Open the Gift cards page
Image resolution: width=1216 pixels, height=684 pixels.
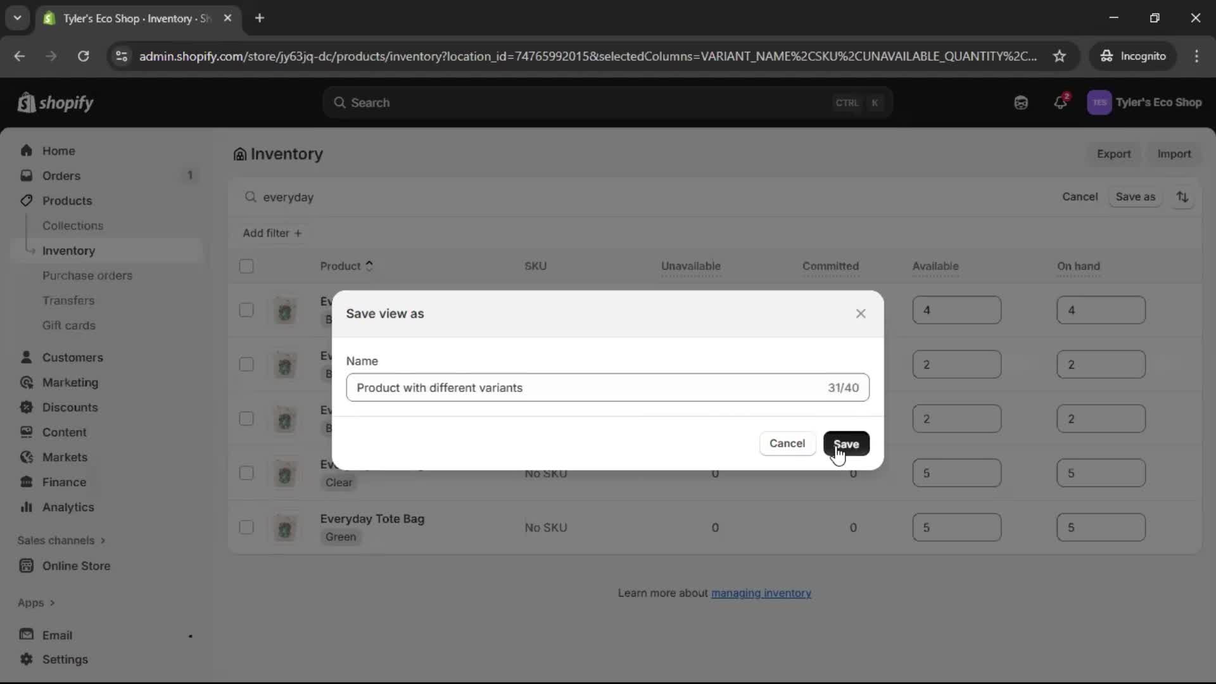click(x=69, y=325)
